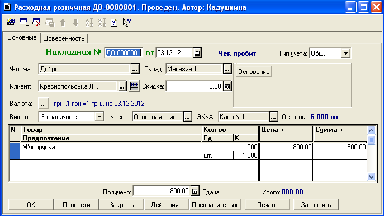Move row down with arrow icon

tap(76, 22)
